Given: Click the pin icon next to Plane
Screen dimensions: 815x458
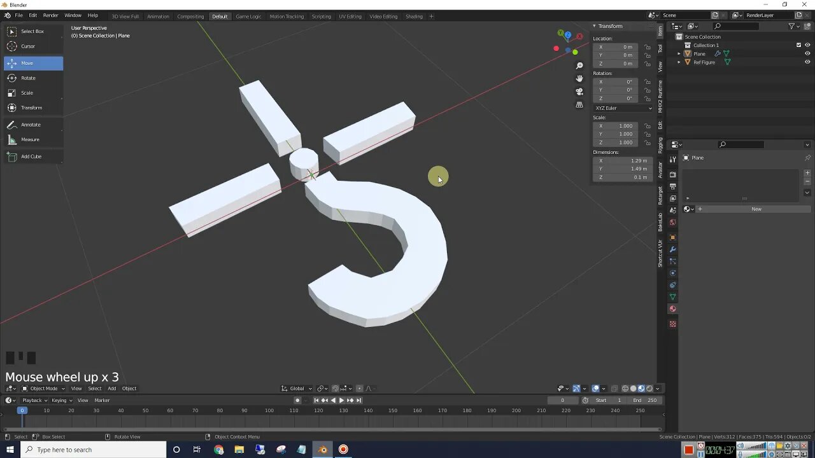Looking at the screenshot, I should (x=807, y=158).
